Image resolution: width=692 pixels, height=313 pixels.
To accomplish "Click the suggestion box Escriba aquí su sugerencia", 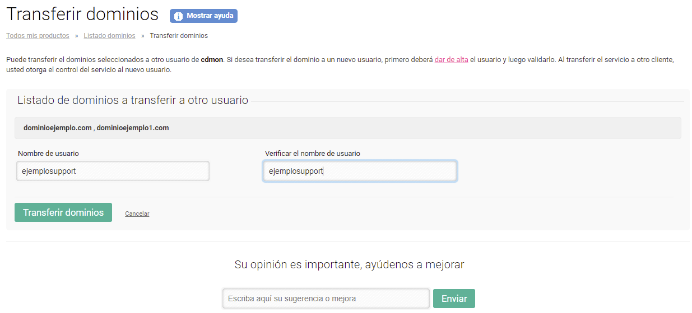I will click(326, 298).
